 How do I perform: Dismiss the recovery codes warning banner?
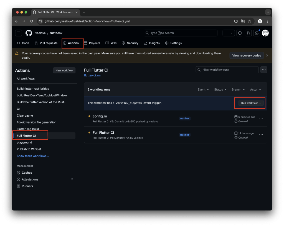[267, 55]
